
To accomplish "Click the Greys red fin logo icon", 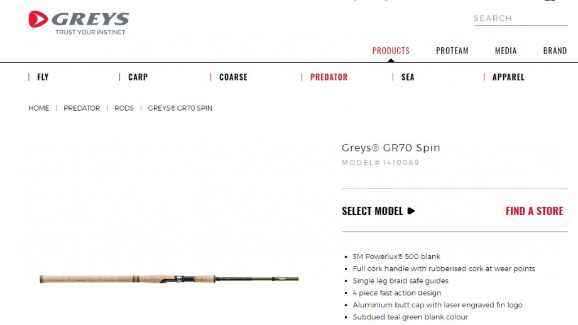I will pyautogui.click(x=38, y=19).
